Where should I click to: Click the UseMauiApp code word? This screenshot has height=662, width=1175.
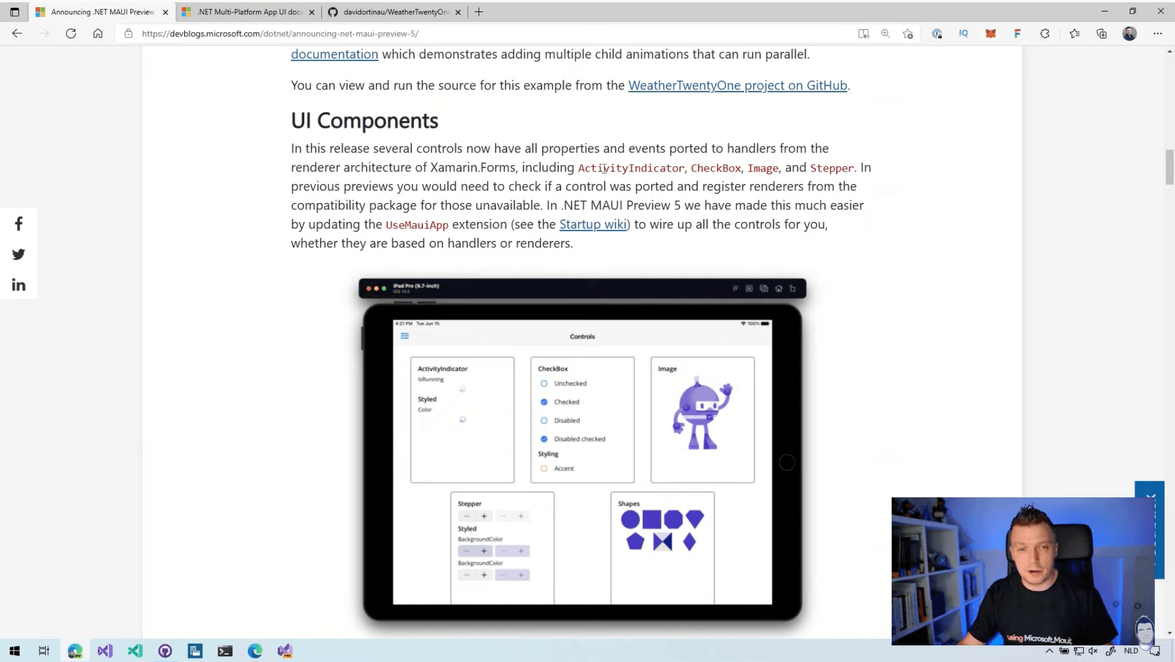coord(417,225)
